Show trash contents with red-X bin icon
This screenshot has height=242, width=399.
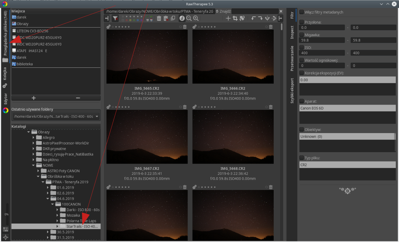(166, 18)
